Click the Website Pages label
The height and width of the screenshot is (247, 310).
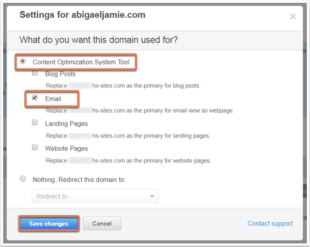[x=67, y=148]
